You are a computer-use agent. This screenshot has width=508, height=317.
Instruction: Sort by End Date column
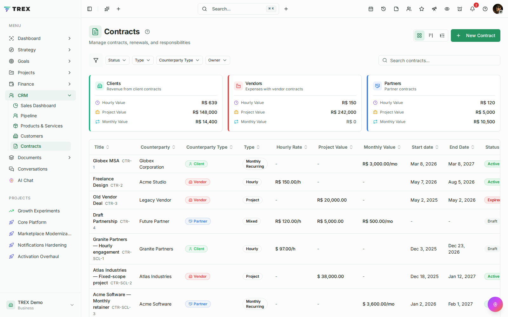pyautogui.click(x=462, y=147)
